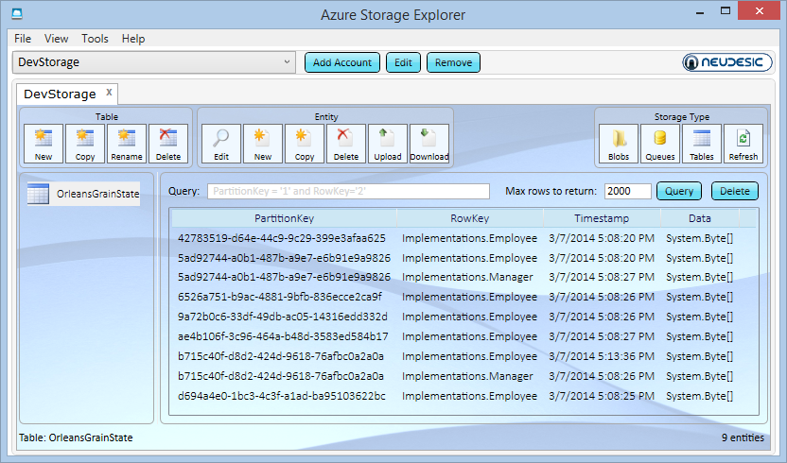This screenshot has height=463, width=787.
Task: Run the table Query button
Action: 679,191
